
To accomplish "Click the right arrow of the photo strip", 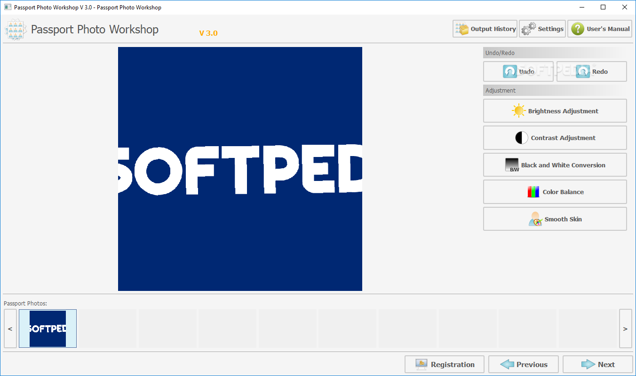I will (625, 329).
